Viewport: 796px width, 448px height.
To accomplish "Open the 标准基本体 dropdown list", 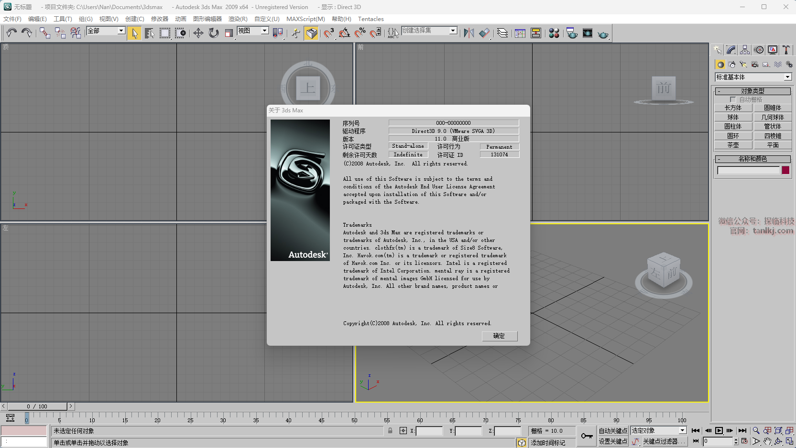I will (x=787, y=77).
